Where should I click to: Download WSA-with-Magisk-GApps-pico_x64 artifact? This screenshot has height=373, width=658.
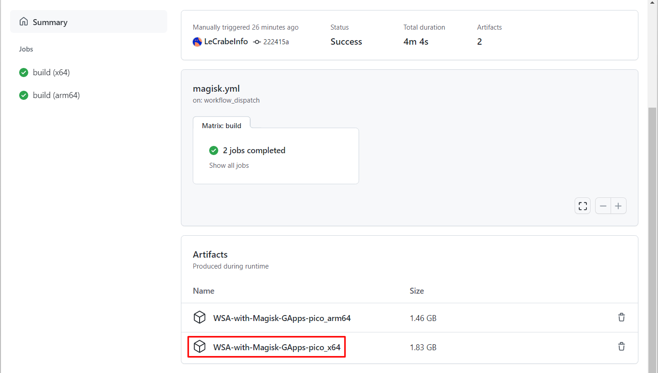click(x=277, y=347)
